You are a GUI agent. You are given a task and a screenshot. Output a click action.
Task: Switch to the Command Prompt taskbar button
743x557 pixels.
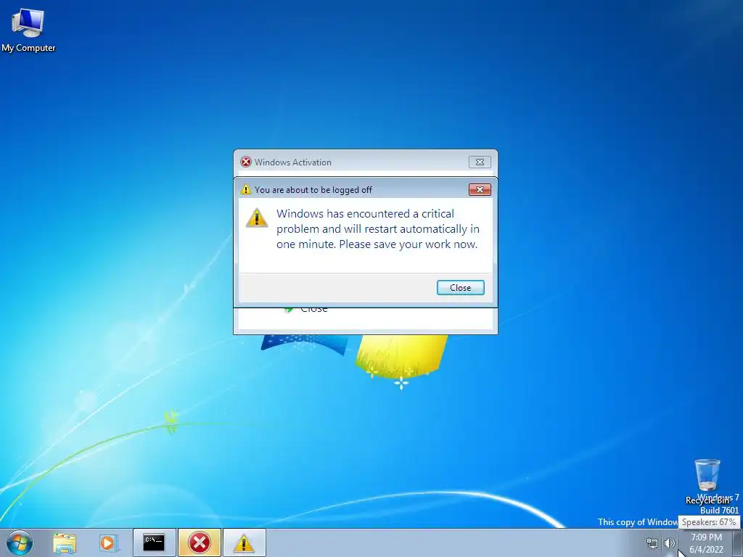[154, 542]
